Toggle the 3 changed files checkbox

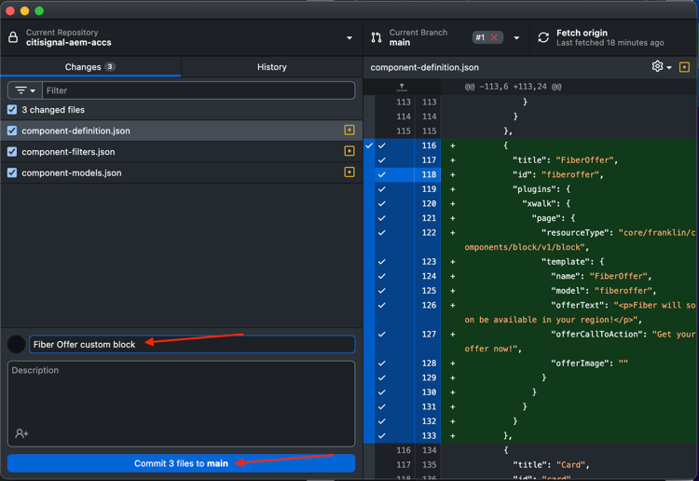pyautogui.click(x=12, y=110)
